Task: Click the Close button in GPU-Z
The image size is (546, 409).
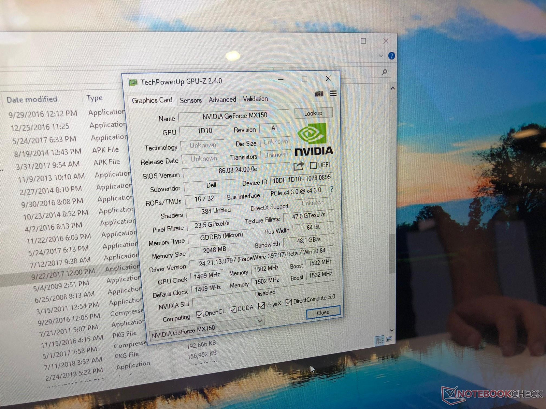Action: [x=323, y=313]
